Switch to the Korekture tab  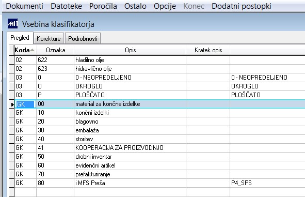49,39
